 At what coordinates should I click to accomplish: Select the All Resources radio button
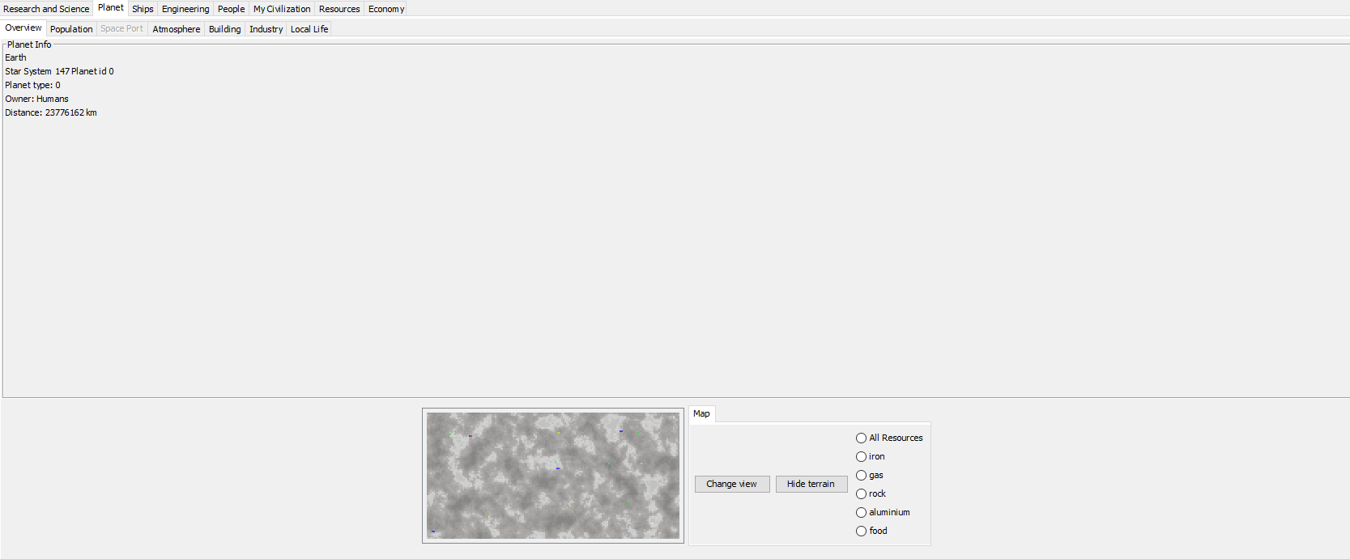tap(889, 438)
